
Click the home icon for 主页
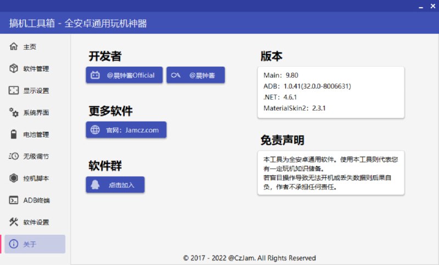tap(14, 47)
